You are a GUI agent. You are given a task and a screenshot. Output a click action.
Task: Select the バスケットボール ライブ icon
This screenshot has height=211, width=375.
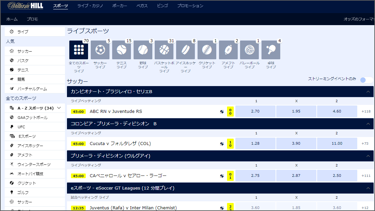pos(164,50)
